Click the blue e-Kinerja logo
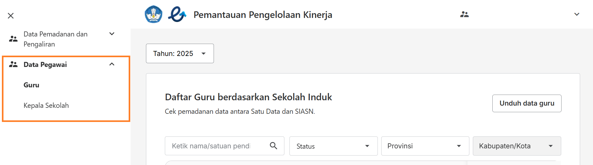 [177, 14]
